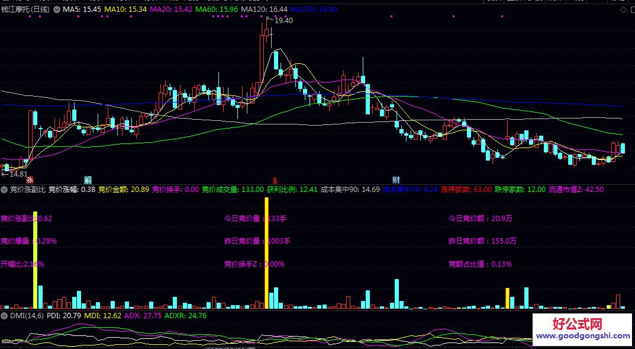Image resolution: width=635 pixels, height=349 pixels.
Task: Select the MA20: 15.42 label
Action: click(171, 9)
